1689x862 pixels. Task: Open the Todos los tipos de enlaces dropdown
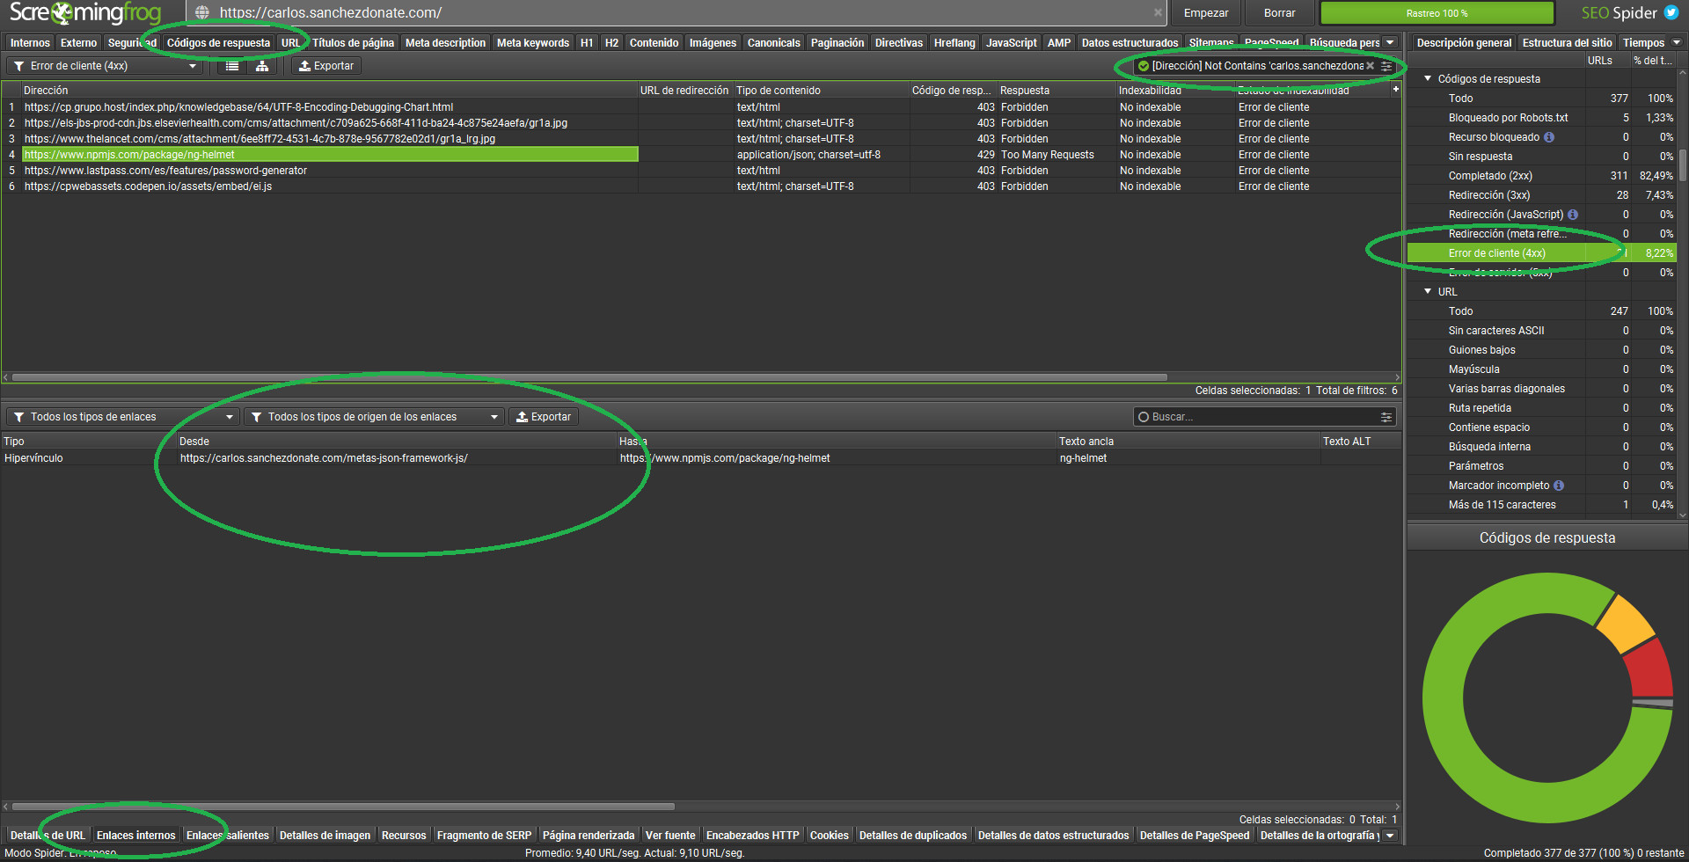point(121,416)
